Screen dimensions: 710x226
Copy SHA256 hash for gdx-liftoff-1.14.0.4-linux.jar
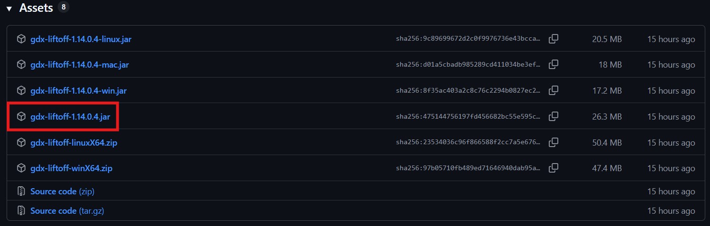554,39
